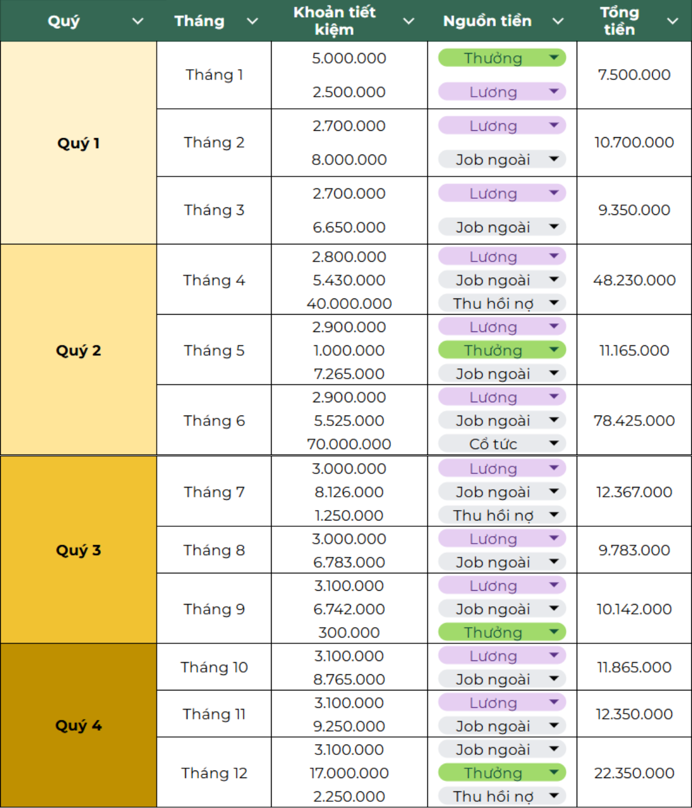The width and height of the screenshot is (692, 808).
Task: Expand the Tháng column header dropdown
Action: (253, 21)
